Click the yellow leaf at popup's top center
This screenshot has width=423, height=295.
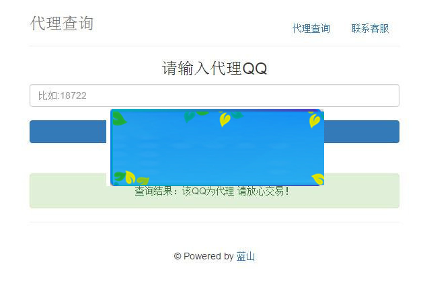(x=225, y=120)
